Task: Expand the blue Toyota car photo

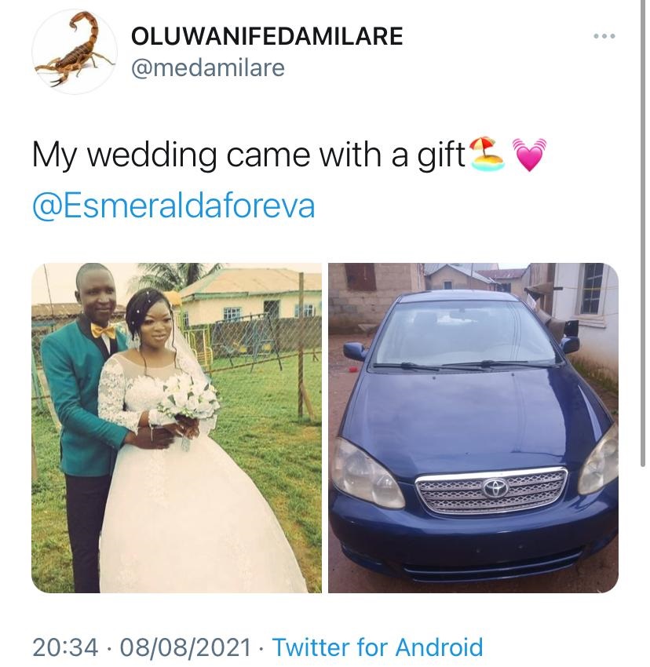Action: 473,428
